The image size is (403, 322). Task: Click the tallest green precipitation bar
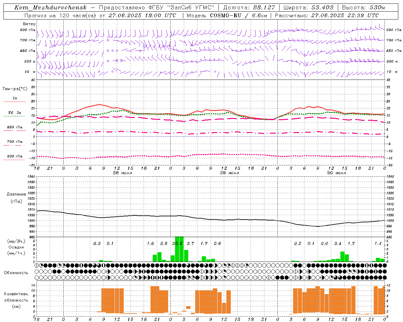179,249
